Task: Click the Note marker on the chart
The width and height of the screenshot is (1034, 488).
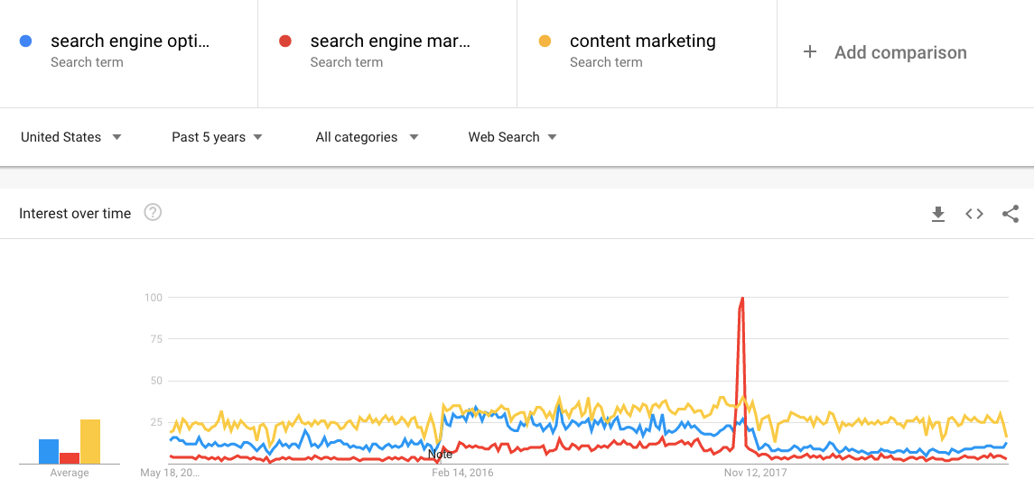Action: point(440,455)
